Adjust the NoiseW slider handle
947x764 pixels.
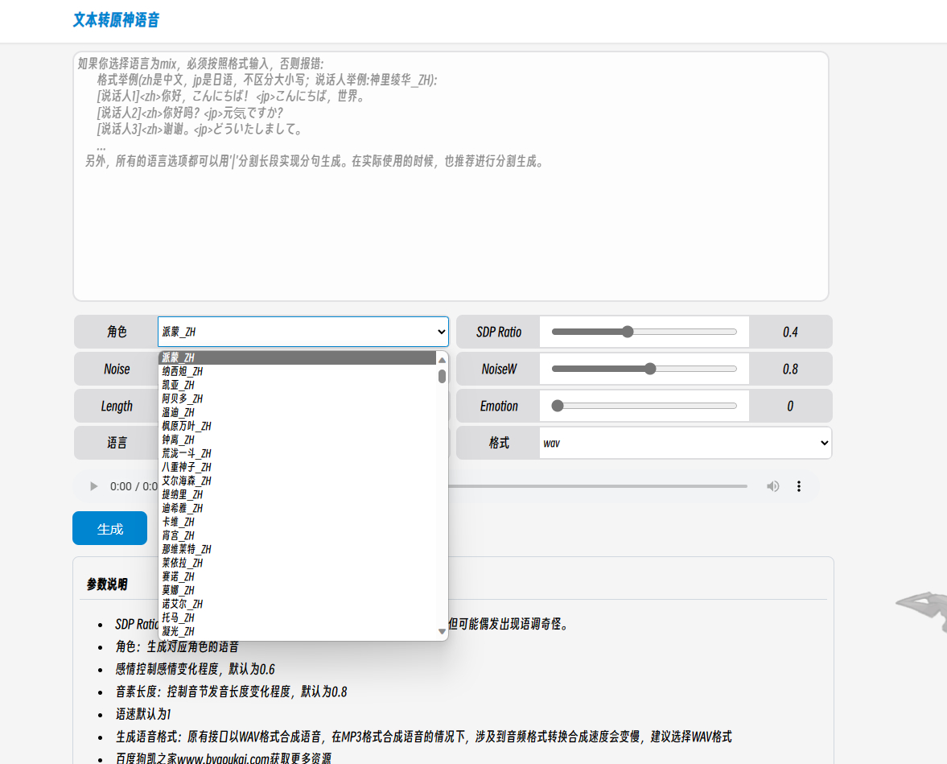click(650, 369)
